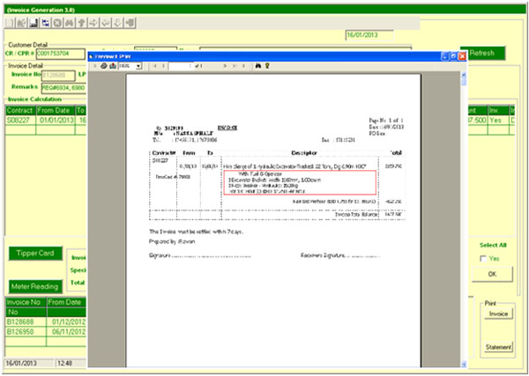
Task: Click the blue arrows icon in main toolbar
Action: pos(46,23)
